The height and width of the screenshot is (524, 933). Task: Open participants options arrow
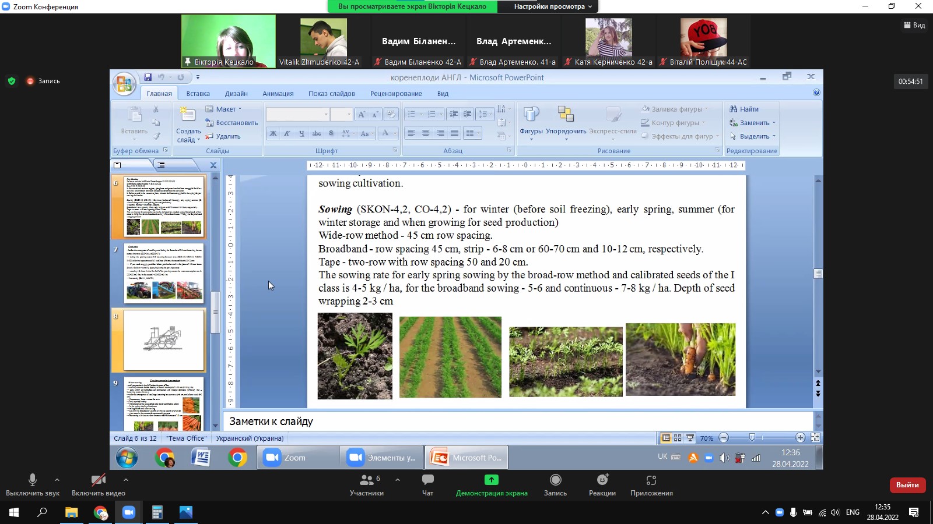[x=397, y=480]
